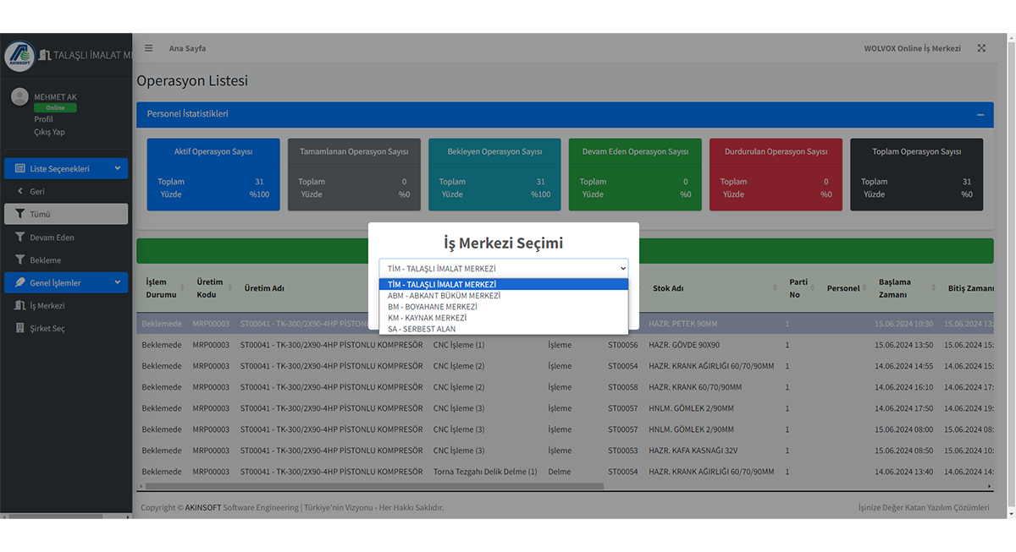Collapse the Personel İstatistikleri panel
1016x552 pixels.
coord(980,114)
